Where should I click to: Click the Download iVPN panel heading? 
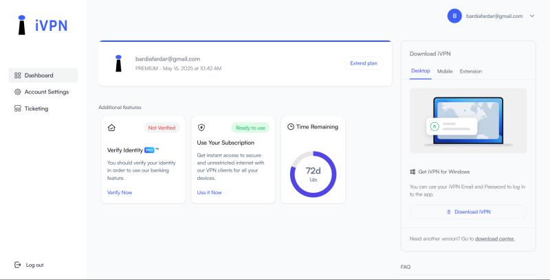tap(430, 54)
